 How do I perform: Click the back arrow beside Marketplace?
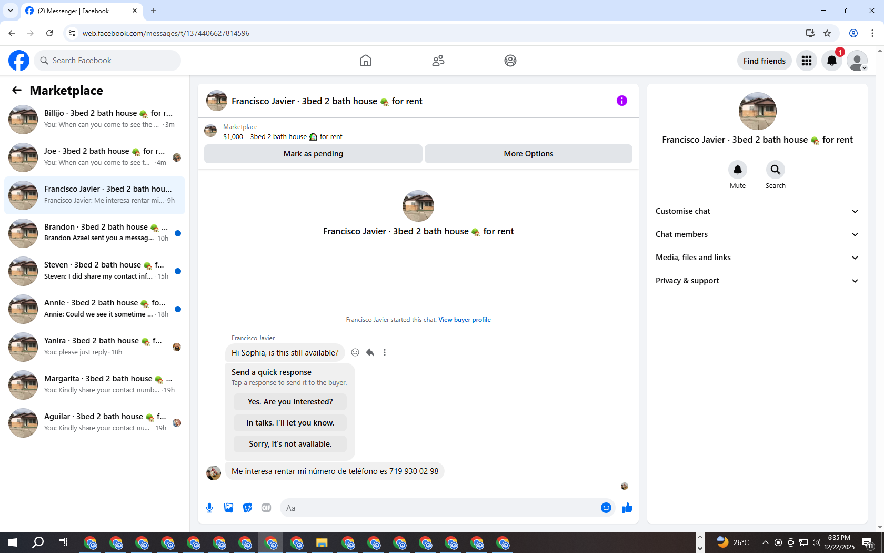[x=17, y=90]
